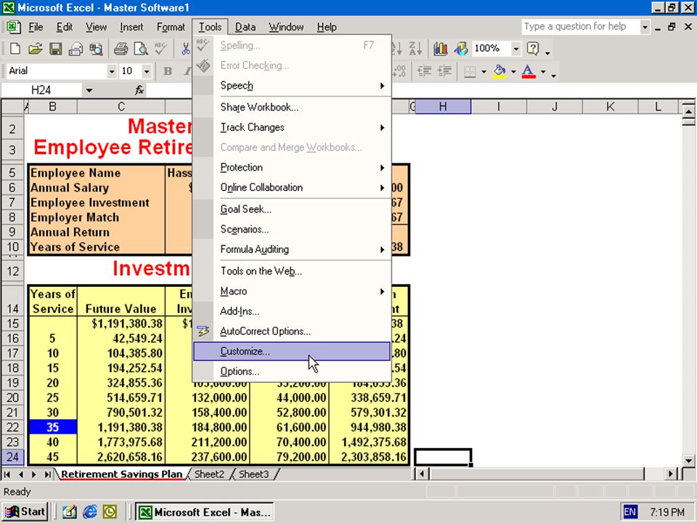Click the Microsoft Excel Help icon
This screenshot has height=523, width=697.
point(533,49)
